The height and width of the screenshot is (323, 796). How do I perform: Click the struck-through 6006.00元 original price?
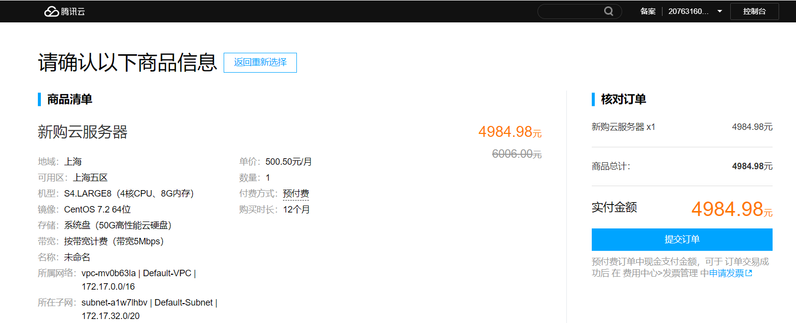[517, 154]
